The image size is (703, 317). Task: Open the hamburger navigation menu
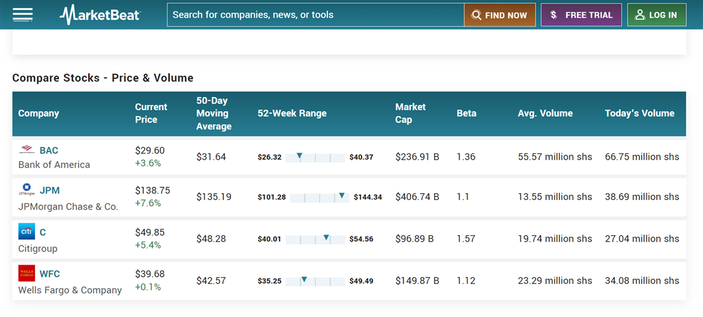[23, 15]
